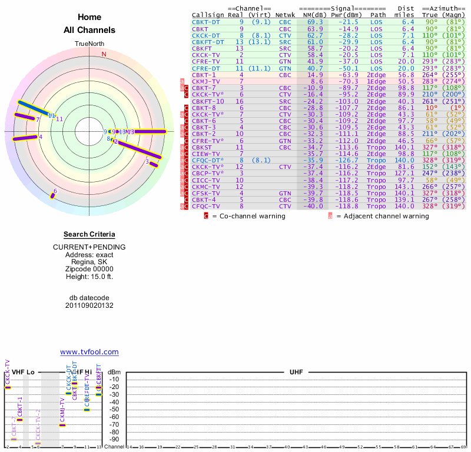Click the co-channel warning legend icon
Screen dimensions: 471x452
pyautogui.click(x=206, y=216)
